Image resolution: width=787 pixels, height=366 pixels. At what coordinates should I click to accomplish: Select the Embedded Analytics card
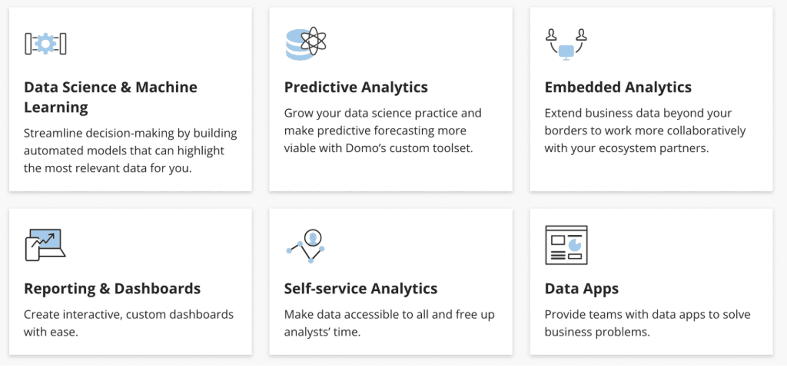[650, 98]
